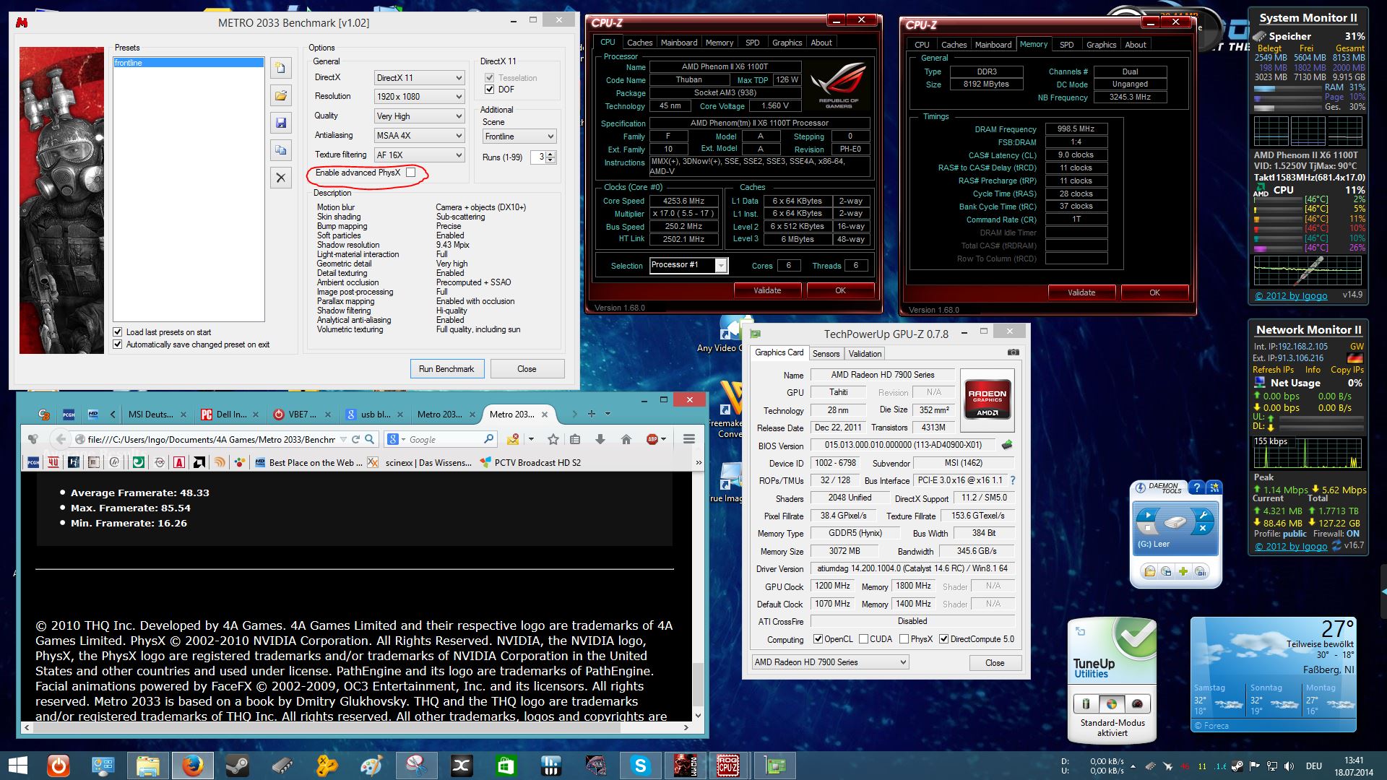
Task: Click the Run Benchmark button
Action: click(446, 369)
